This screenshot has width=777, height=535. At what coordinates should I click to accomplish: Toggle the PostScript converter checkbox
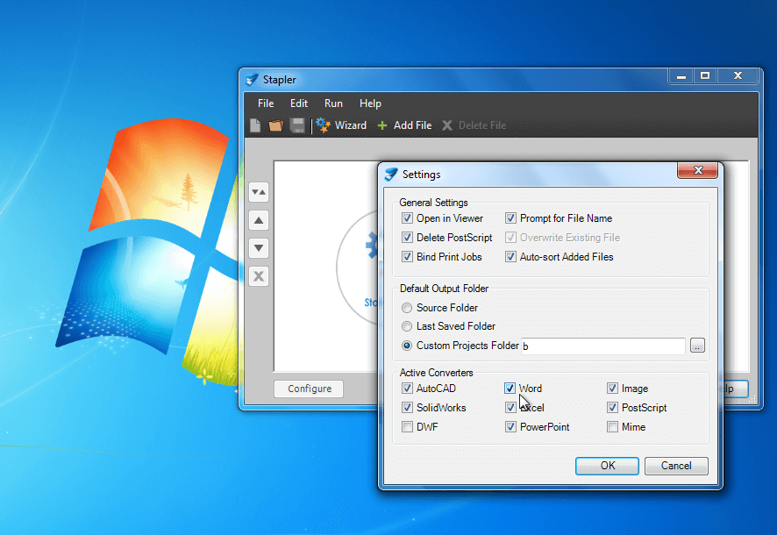click(612, 408)
